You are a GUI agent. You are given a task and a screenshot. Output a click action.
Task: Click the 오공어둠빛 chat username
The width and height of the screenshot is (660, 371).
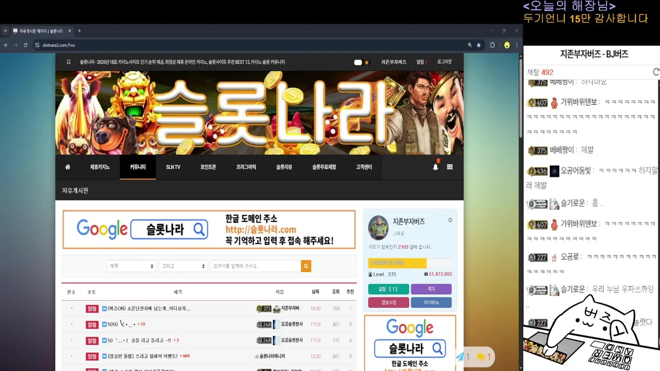pyautogui.click(x=576, y=171)
